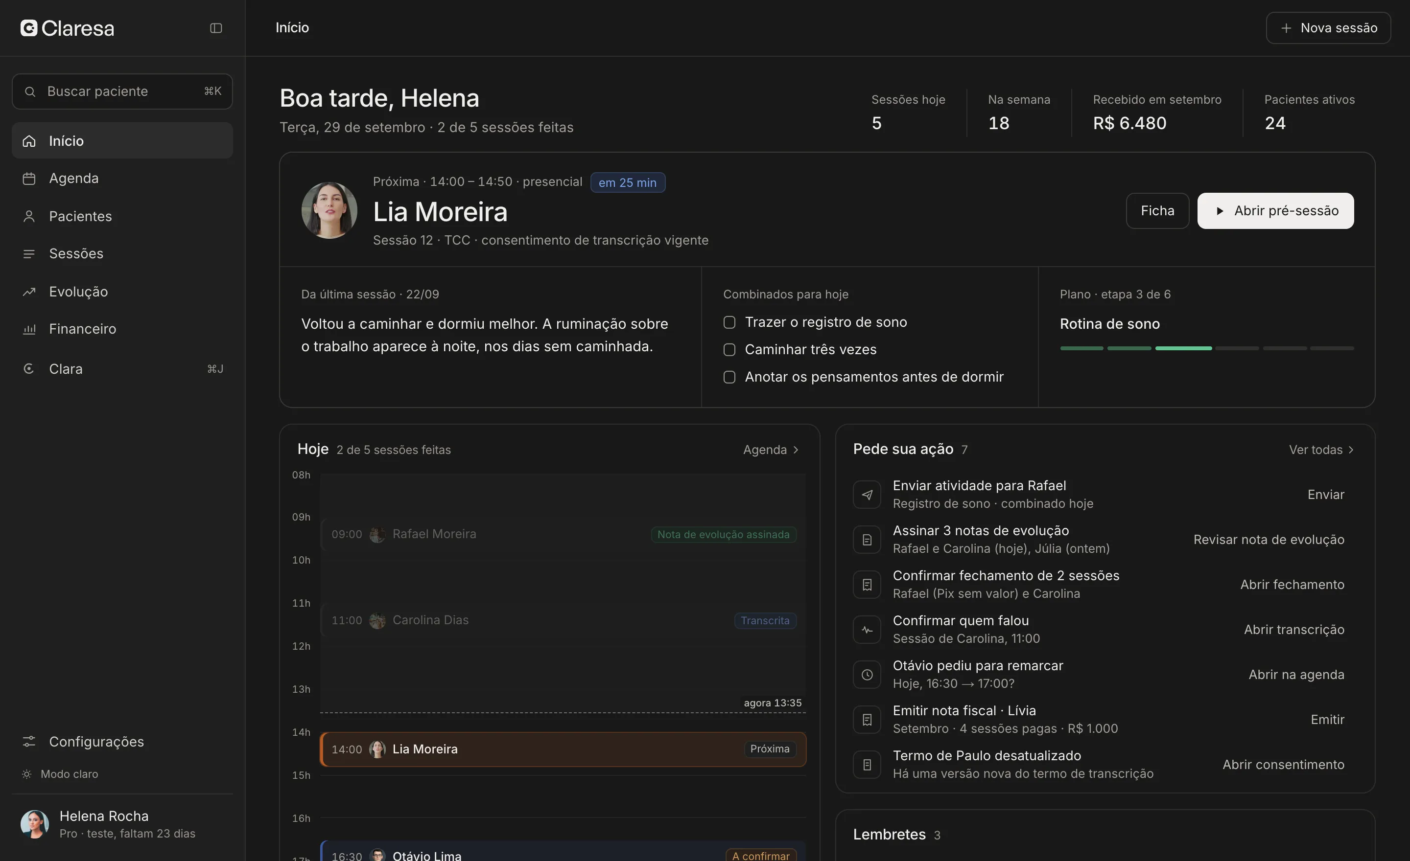Viewport: 1410px width, 861px height.
Task: Collapse the sidebar panel icon
Action: click(x=216, y=28)
